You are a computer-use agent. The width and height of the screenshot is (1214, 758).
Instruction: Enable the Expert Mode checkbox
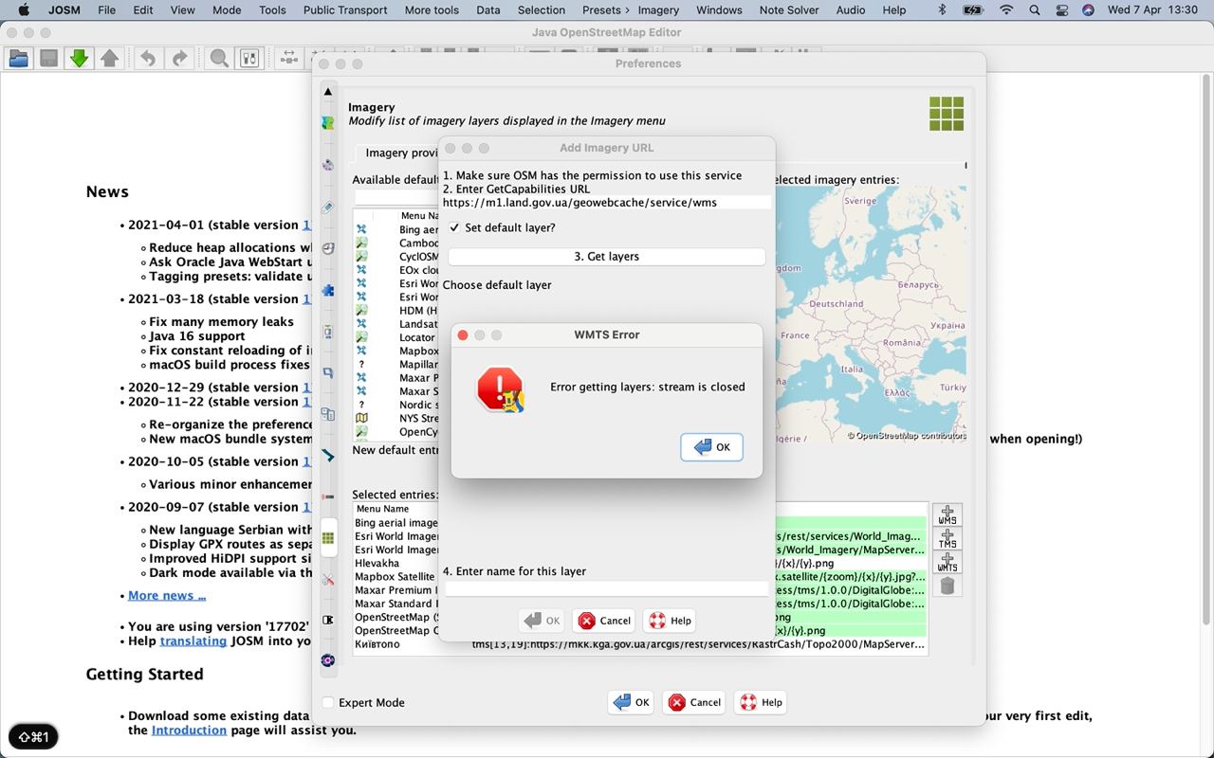tap(328, 703)
